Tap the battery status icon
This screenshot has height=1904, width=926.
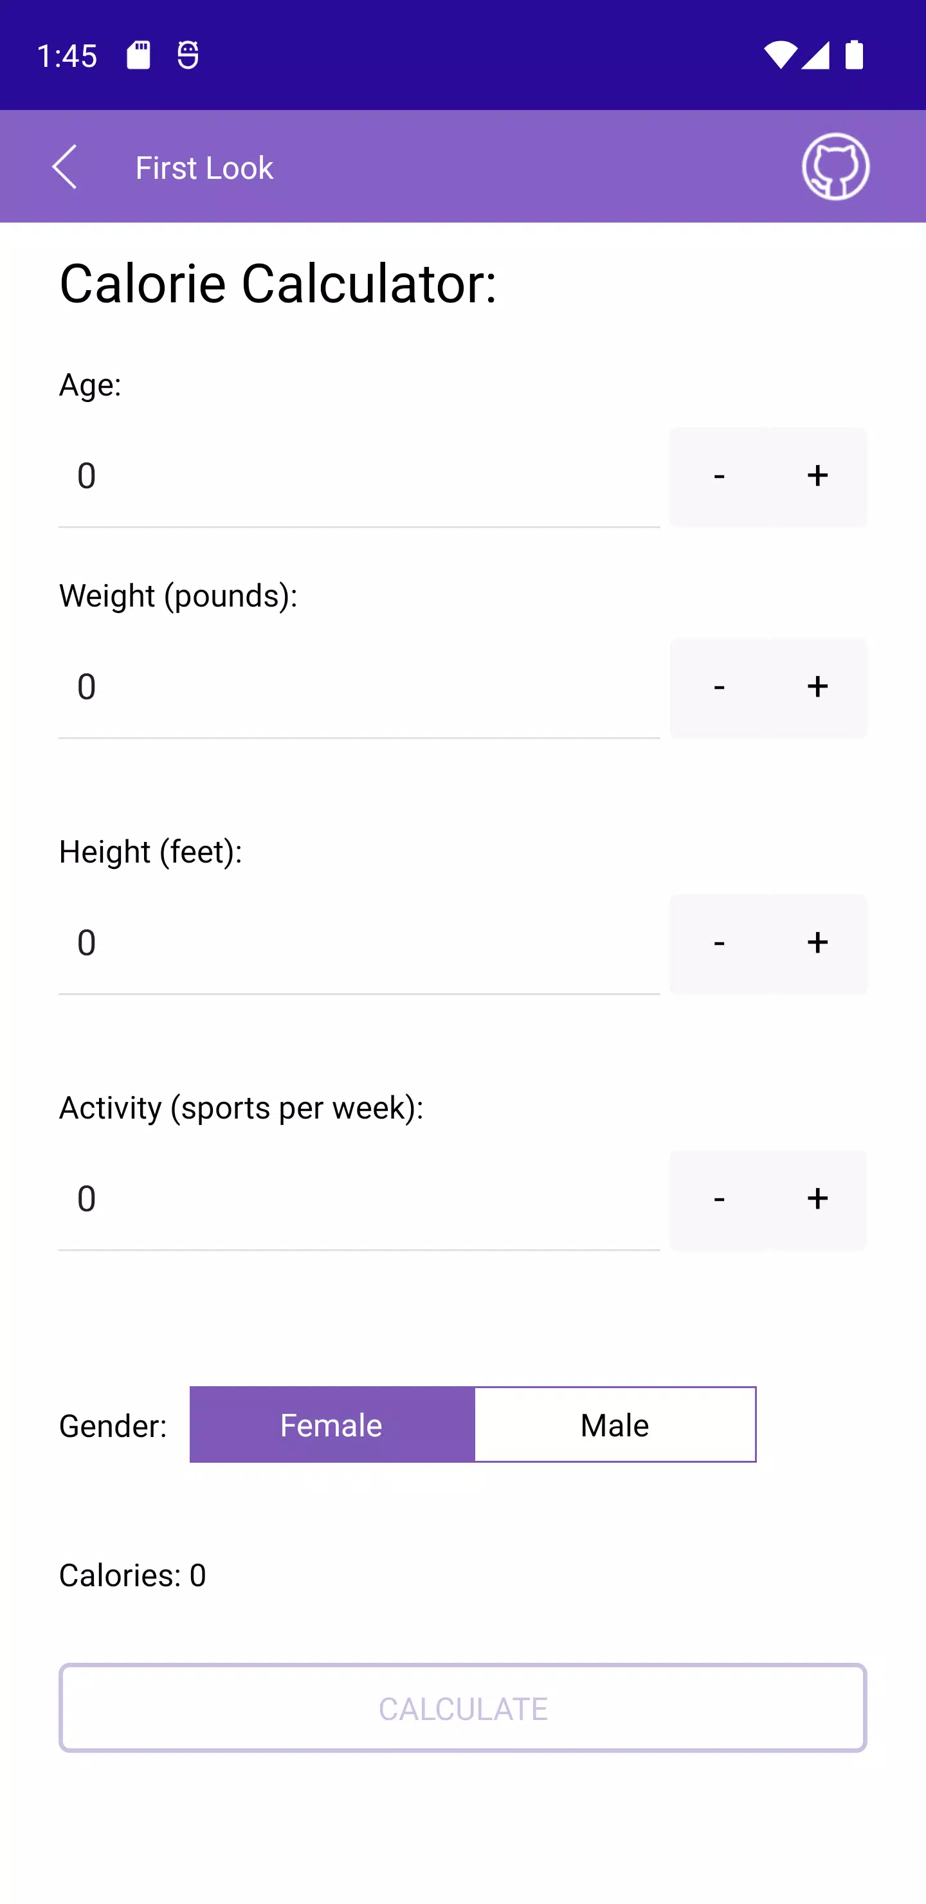[855, 55]
